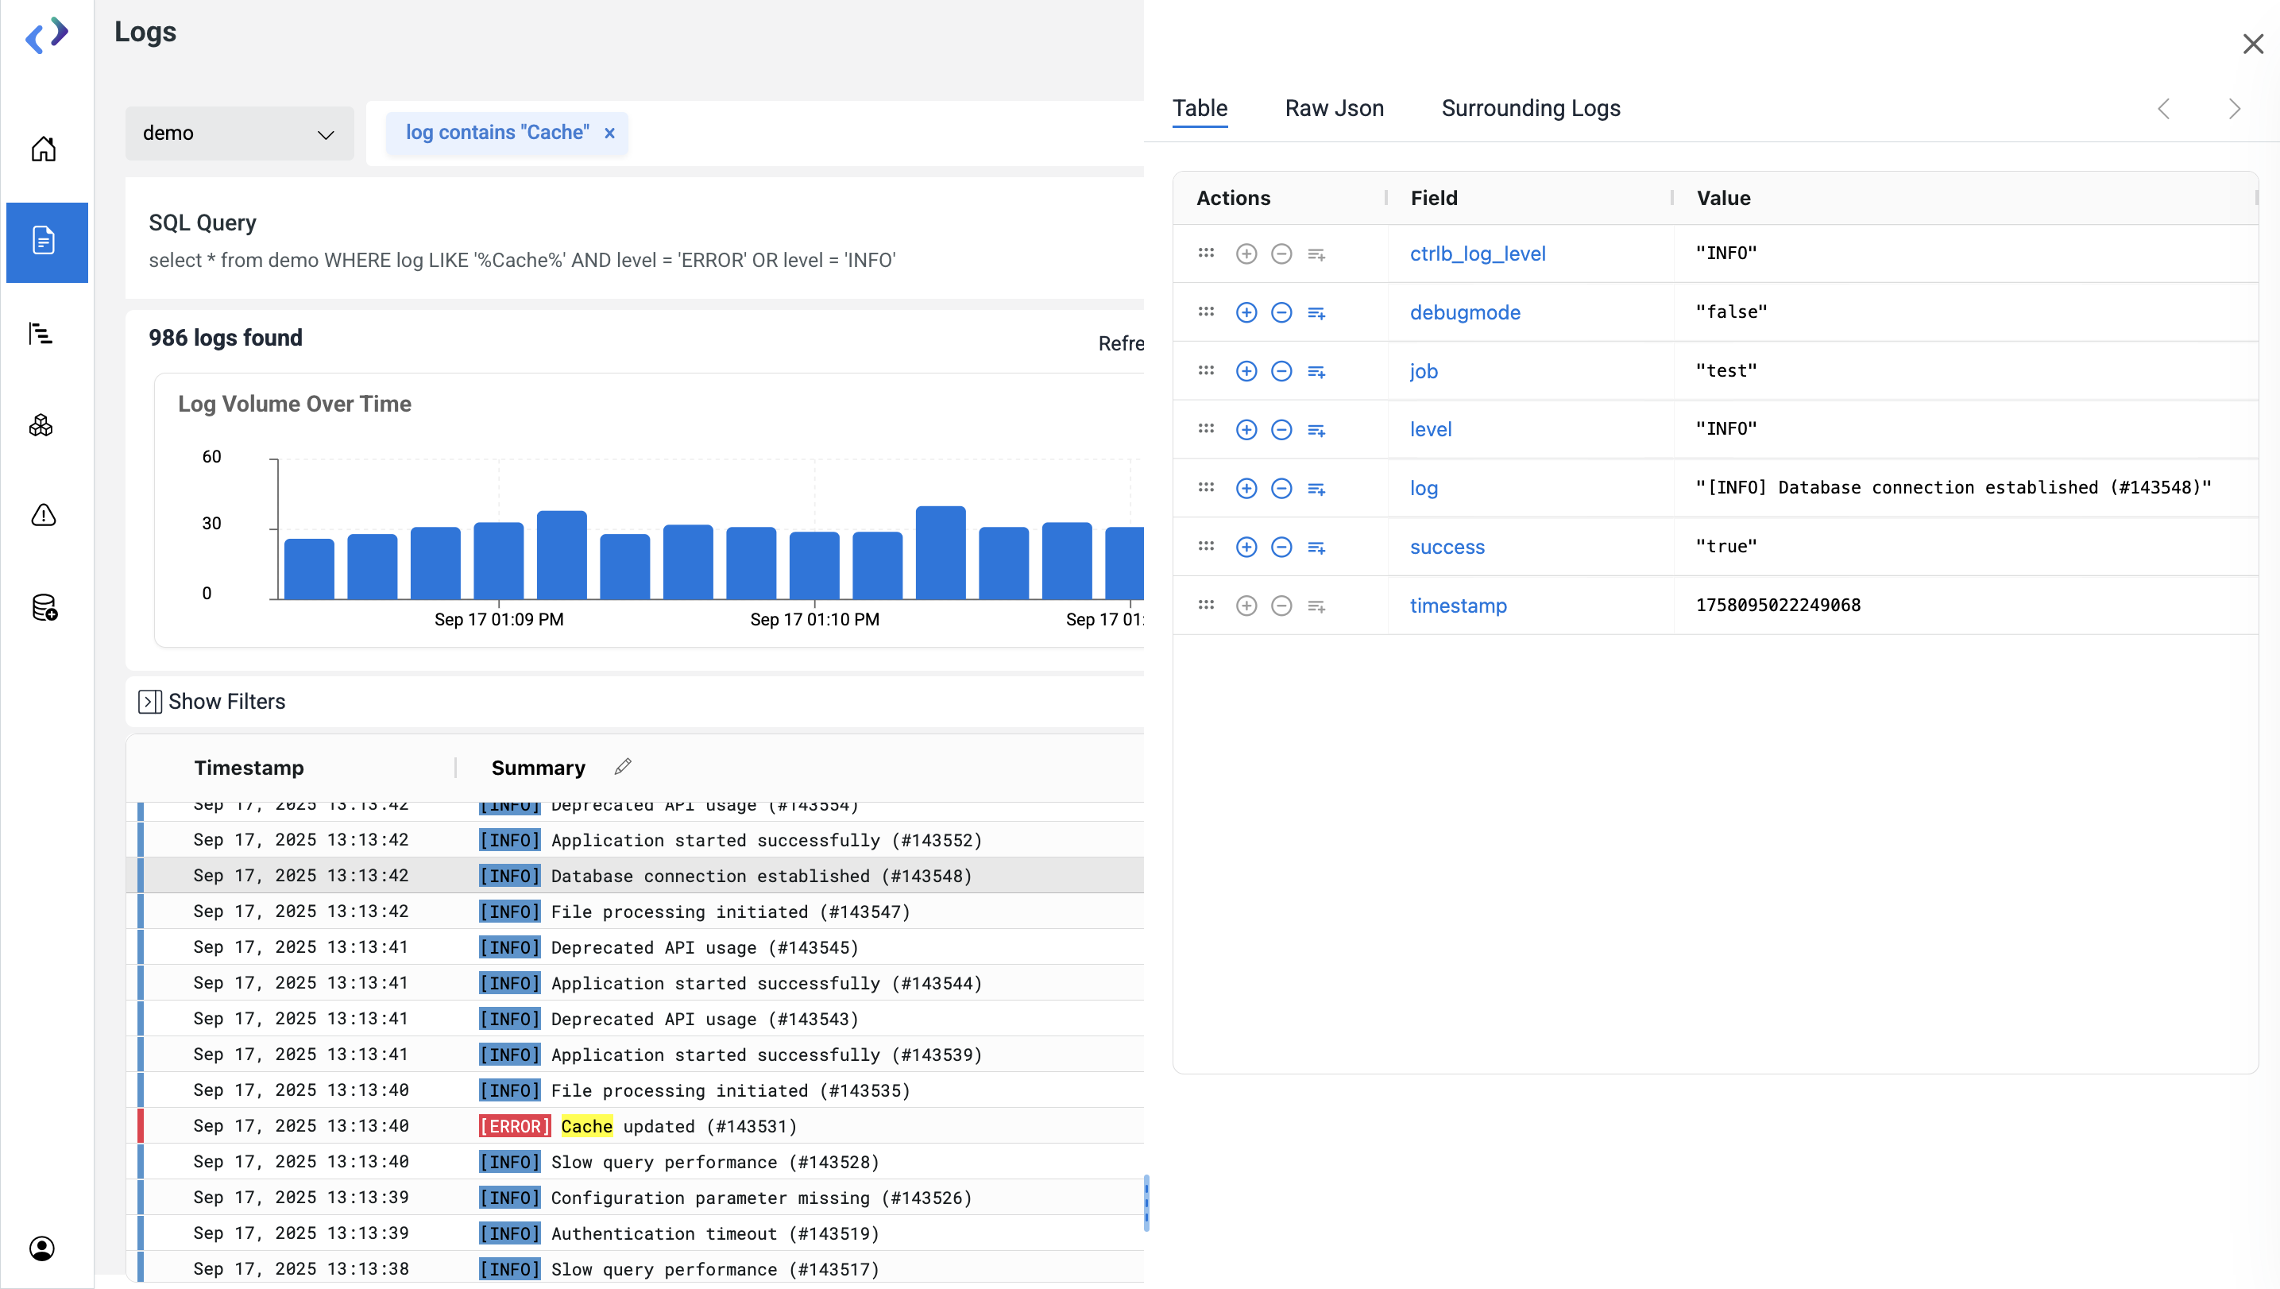Open the demo stream dropdown
Image resolution: width=2280 pixels, height=1289 pixels.
[239, 134]
